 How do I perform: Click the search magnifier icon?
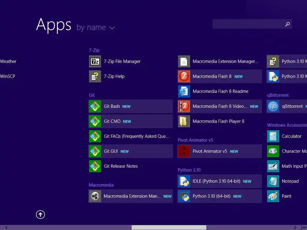[x=287, y=24]
